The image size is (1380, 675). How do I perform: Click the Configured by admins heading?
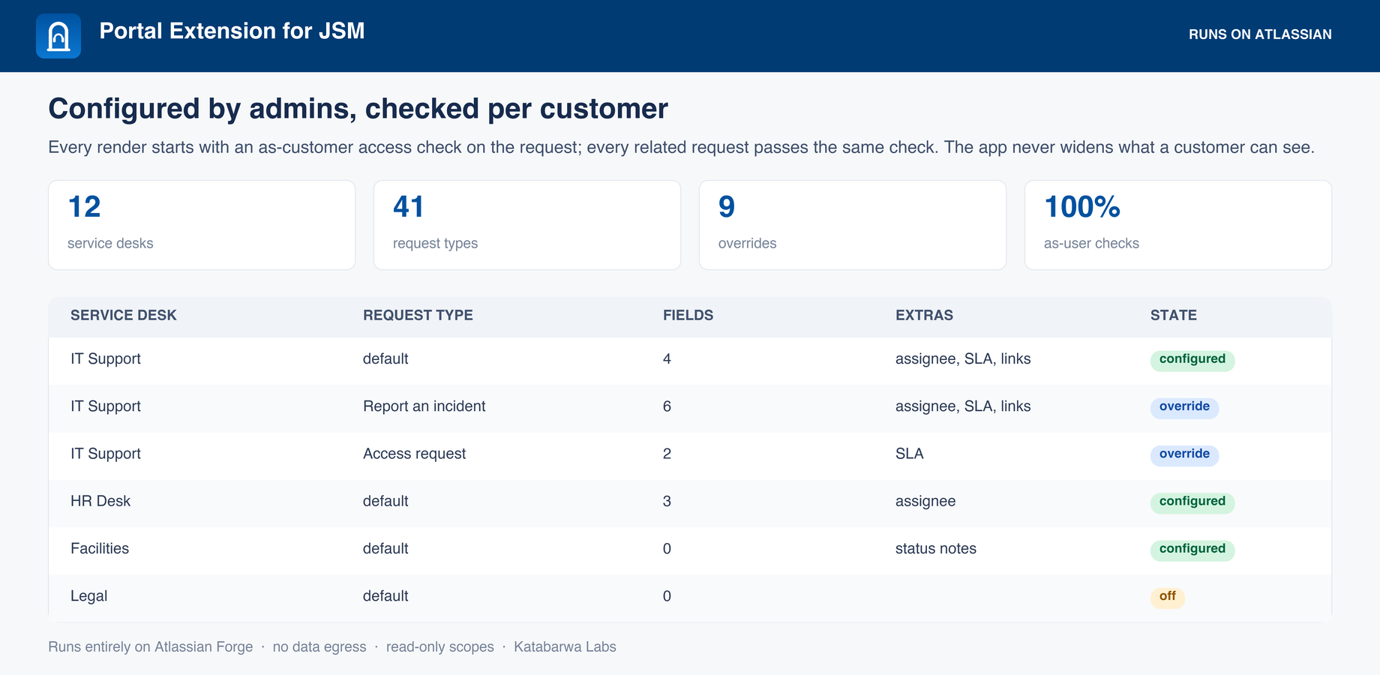tap(358, 109)
